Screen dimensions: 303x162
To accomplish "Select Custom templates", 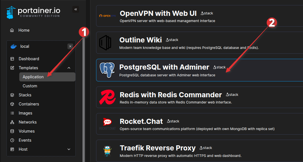I will (30, 86).
